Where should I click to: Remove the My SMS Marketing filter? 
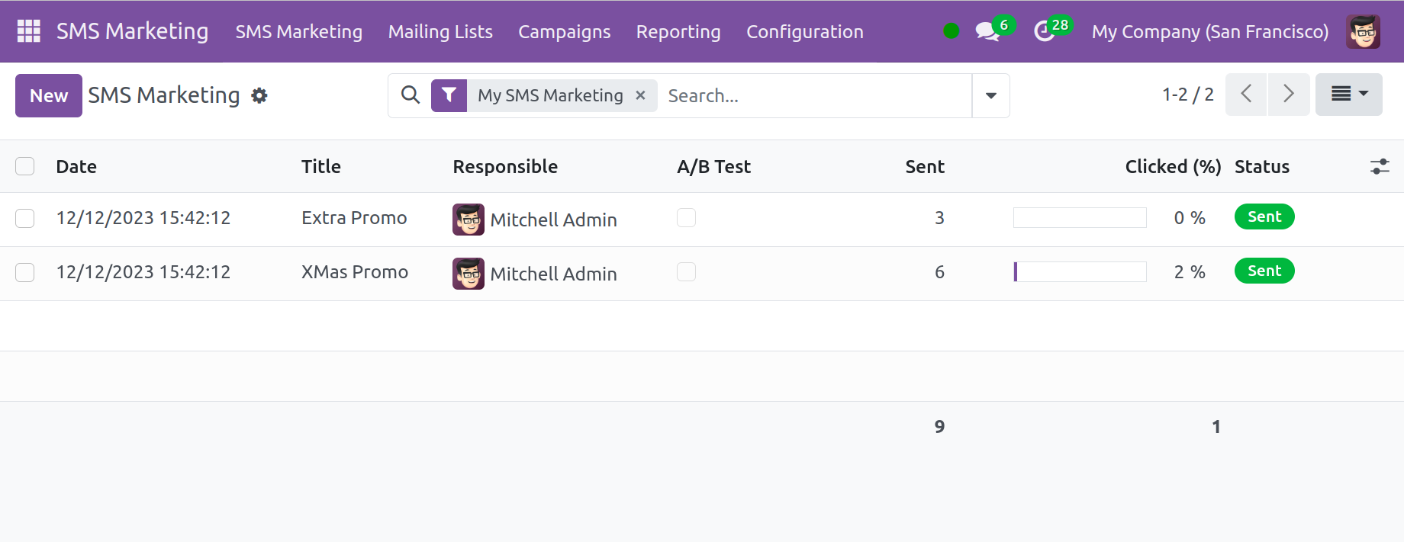[641, 95]
